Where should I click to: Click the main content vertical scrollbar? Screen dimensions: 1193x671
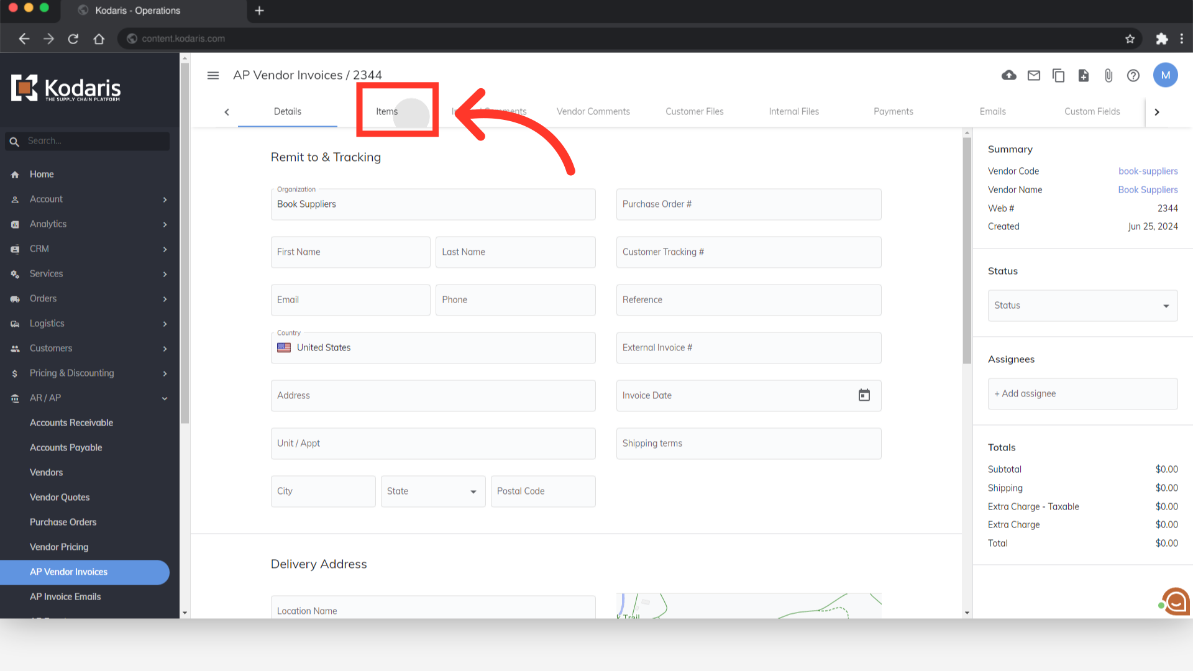(967, 249)
